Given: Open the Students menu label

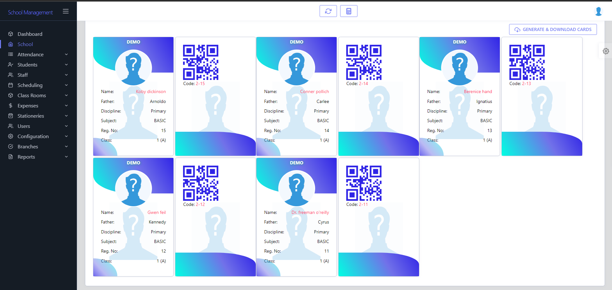Looking at the screenshot, I should pyautogui.click(x=27, y=65).
